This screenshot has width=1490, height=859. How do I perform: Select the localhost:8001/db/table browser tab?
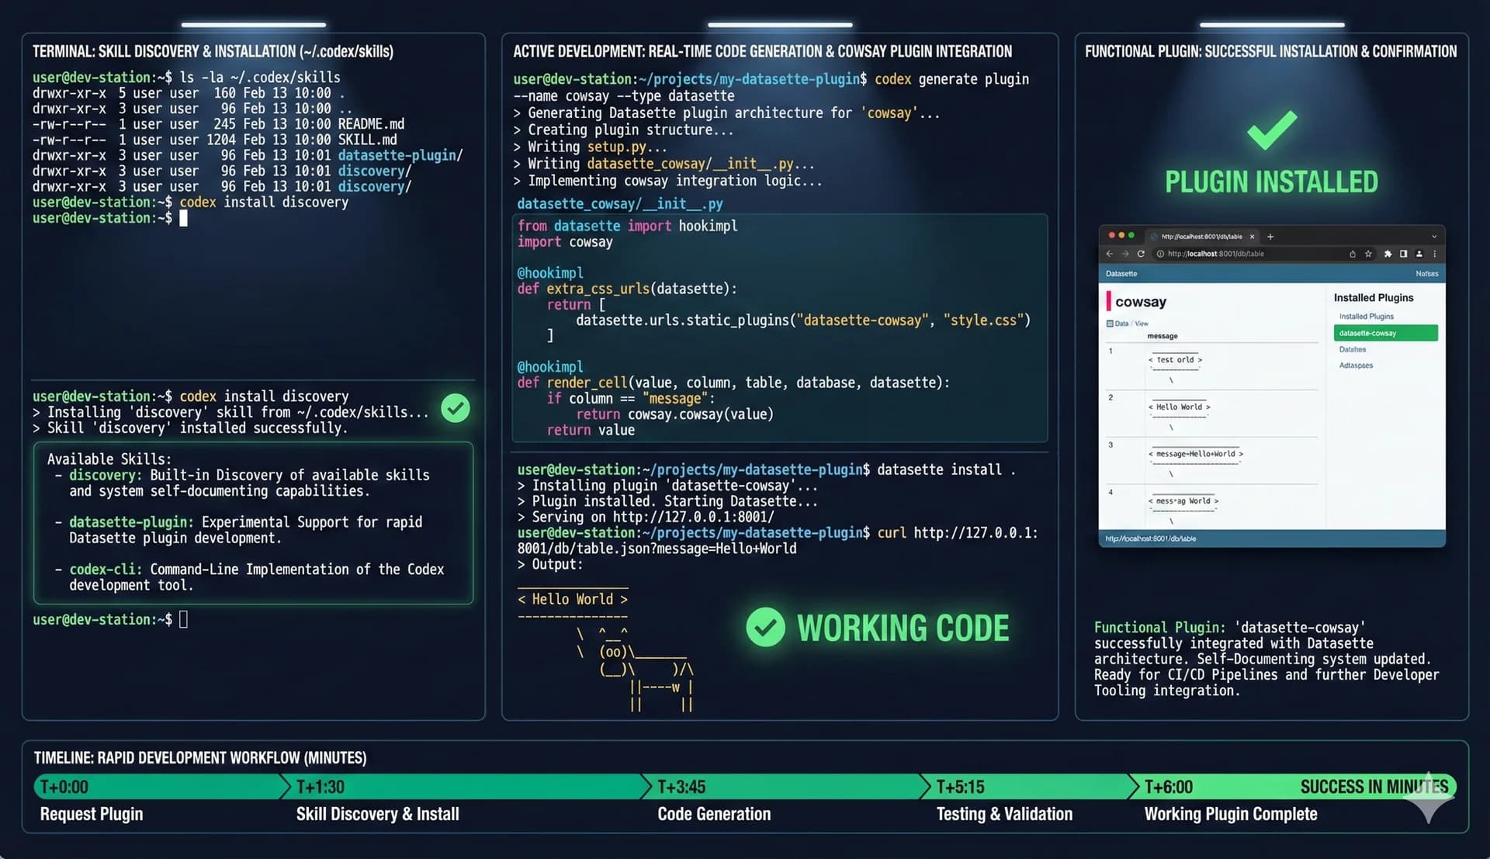pos(1201,237)
